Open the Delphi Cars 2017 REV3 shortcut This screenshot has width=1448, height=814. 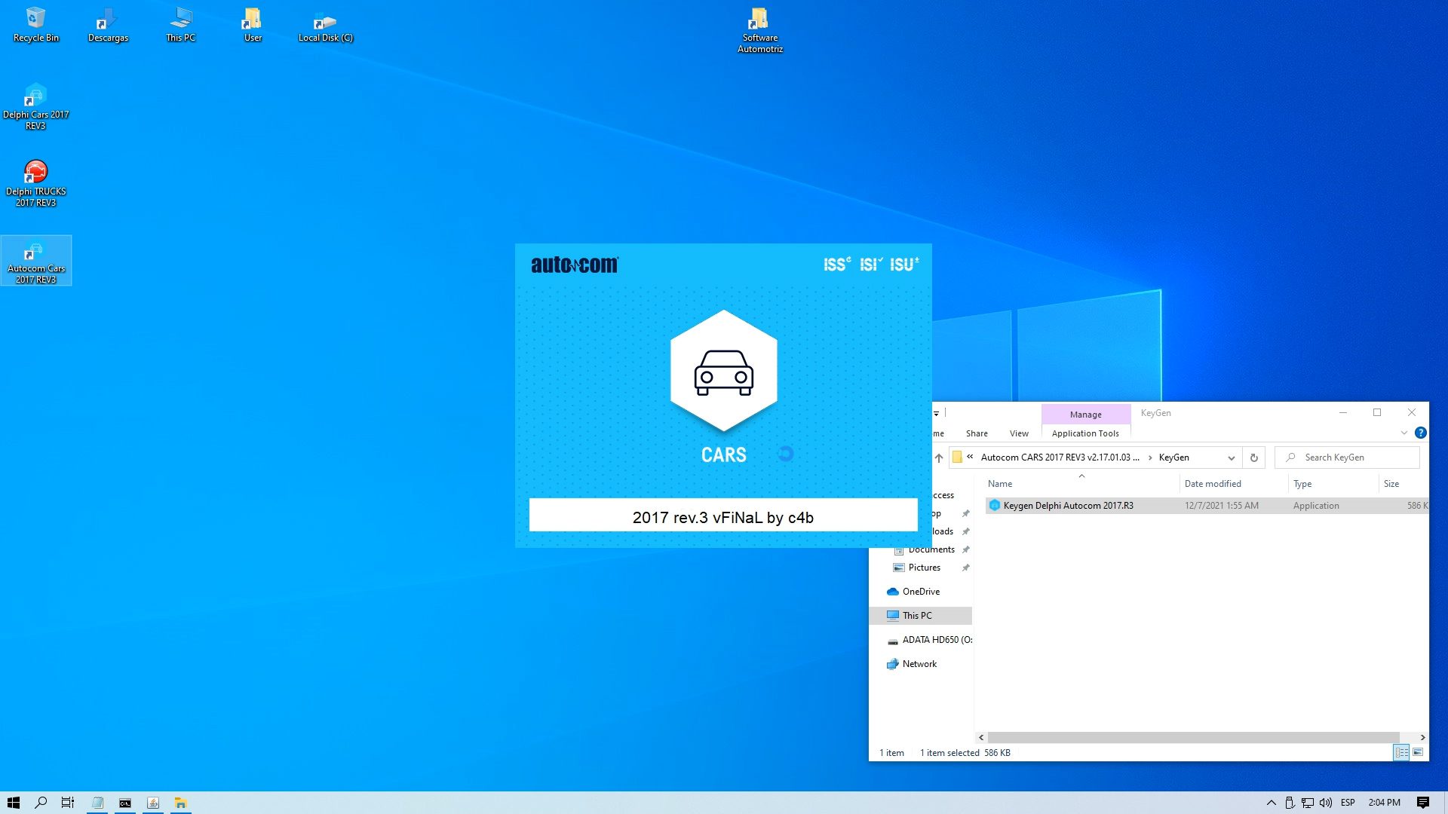tap(35, 106)
